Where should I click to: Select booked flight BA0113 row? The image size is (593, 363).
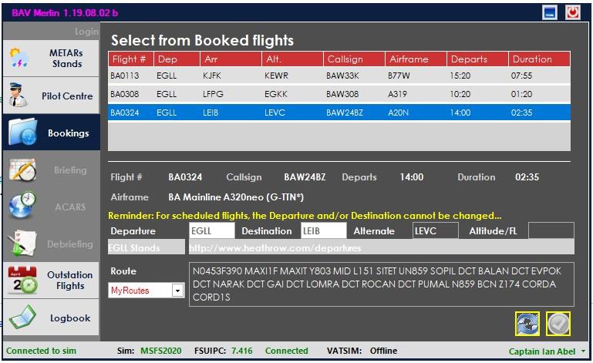pos(339,76)
